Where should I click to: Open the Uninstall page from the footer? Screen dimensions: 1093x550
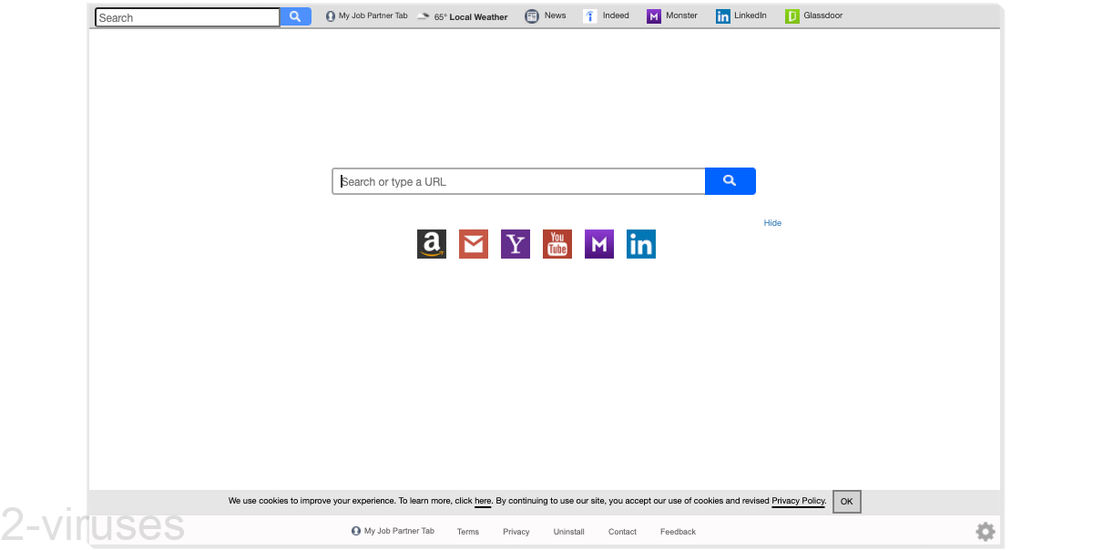point(568,532)
